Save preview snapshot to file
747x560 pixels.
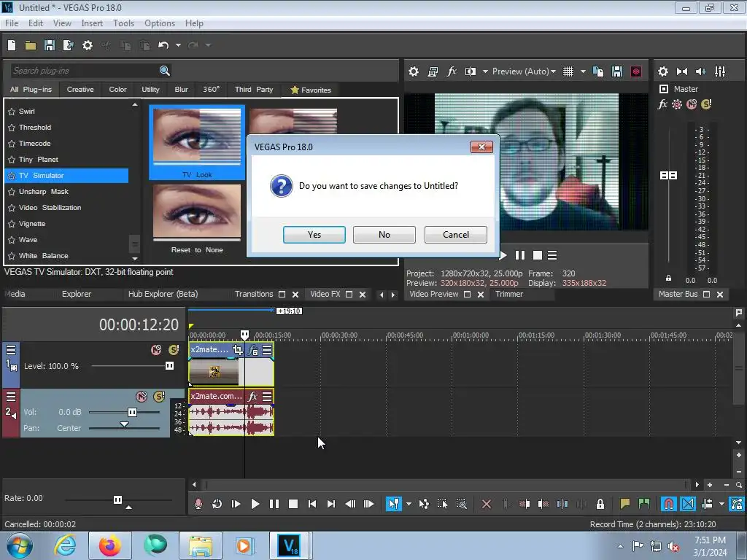click(617, 71)
